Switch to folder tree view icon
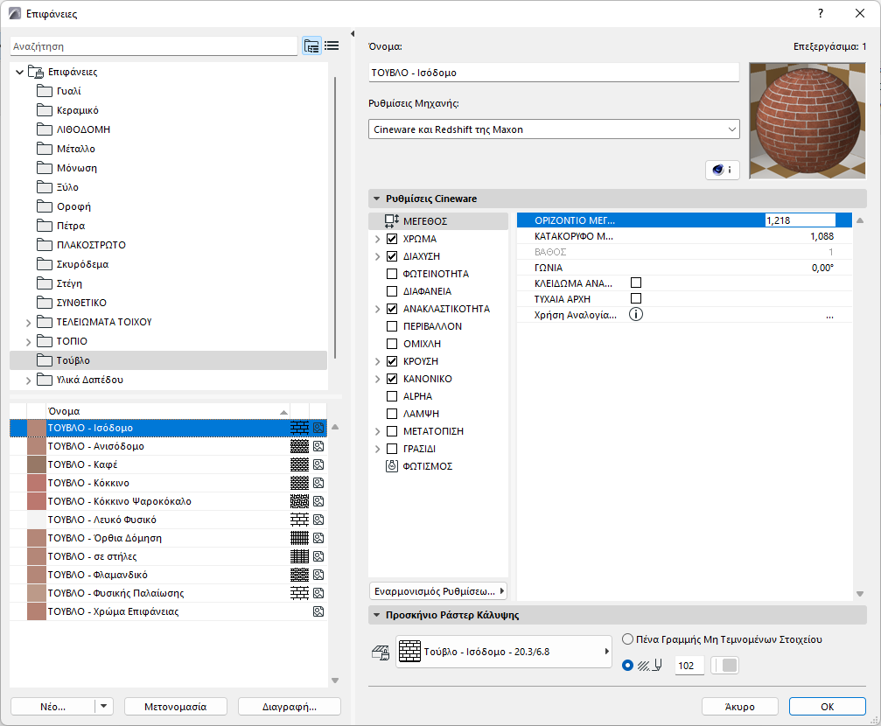Viewport: 881px width, 726px height. 311,46
